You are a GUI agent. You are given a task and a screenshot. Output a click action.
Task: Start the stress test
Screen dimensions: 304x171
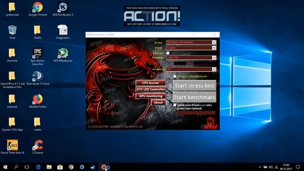[x=194, y=85]
